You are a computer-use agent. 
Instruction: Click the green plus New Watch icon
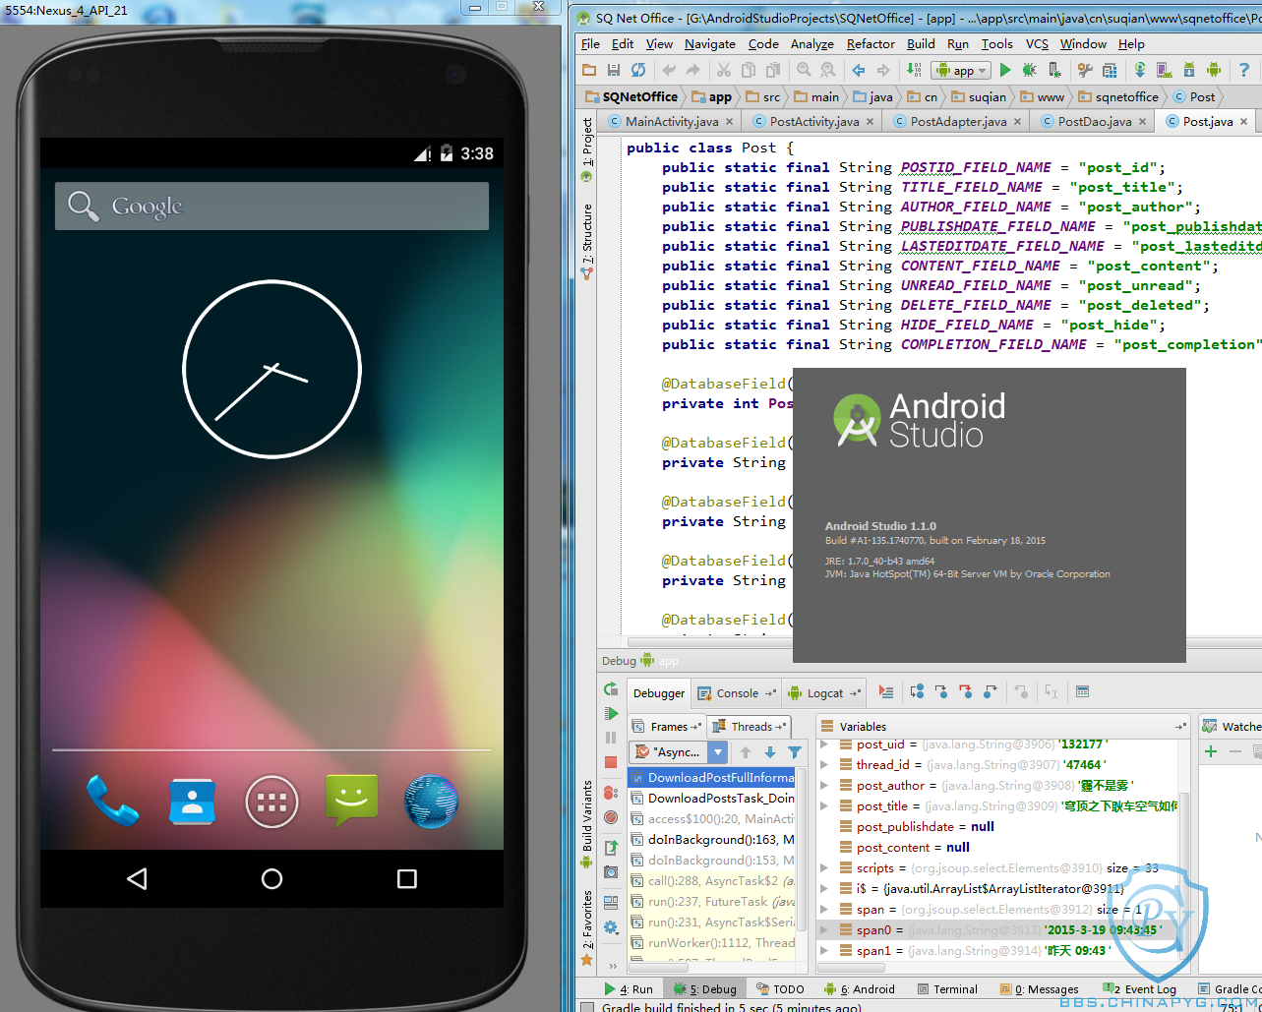pos(1211,751)
